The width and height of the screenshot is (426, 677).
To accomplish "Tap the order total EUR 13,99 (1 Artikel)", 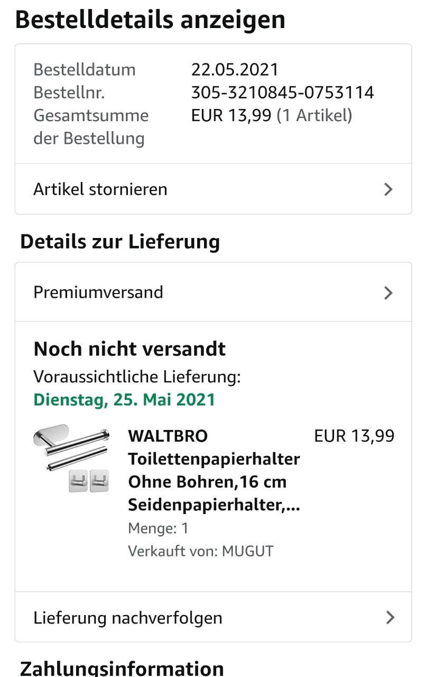I will tap(271, 115).
